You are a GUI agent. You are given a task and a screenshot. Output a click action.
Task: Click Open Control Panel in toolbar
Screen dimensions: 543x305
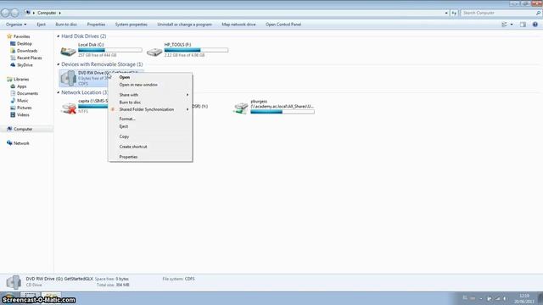tap(283, 25)
